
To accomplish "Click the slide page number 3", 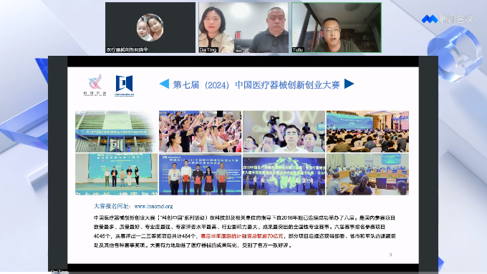I will click(391, 255).
